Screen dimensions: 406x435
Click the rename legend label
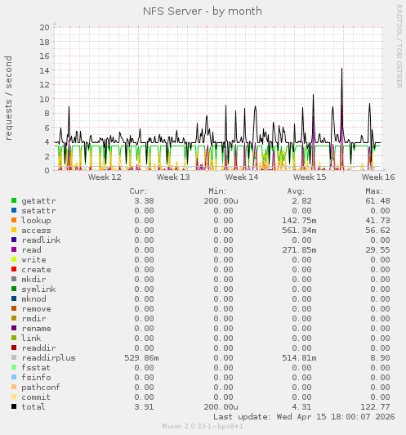(x=36, y=329)
